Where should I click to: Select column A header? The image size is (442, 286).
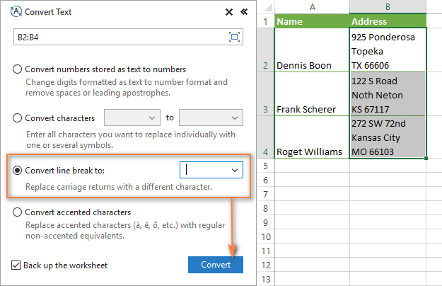point(311,6)
